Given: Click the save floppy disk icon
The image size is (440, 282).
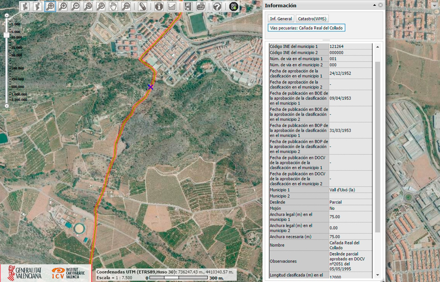Looking at the screenshot, I should [188, 6].
